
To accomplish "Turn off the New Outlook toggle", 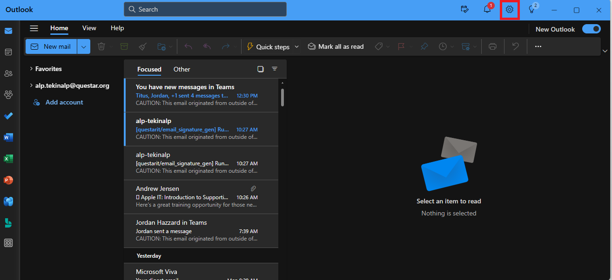I will tap(592, 29).
